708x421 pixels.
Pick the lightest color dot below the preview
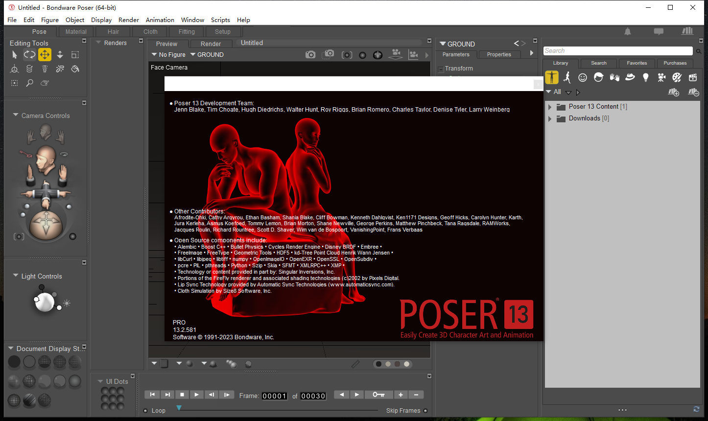(406, 364)
